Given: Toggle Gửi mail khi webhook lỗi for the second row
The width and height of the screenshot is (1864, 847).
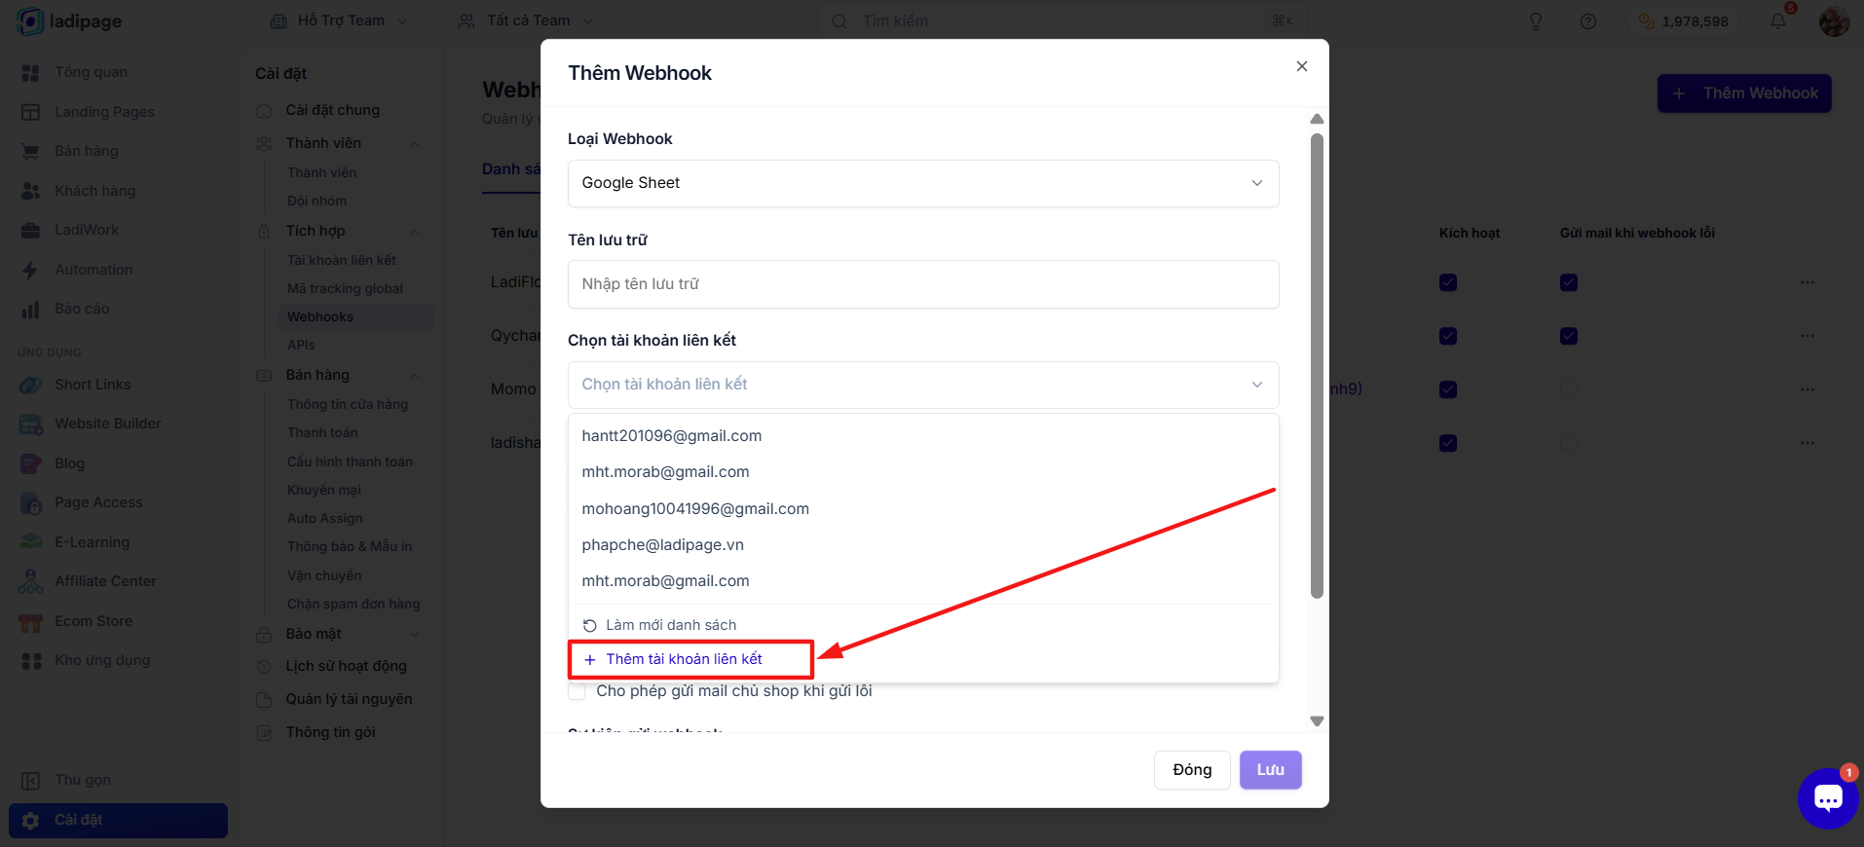Looking at the screenshot, I should [x=1569, y=336].
